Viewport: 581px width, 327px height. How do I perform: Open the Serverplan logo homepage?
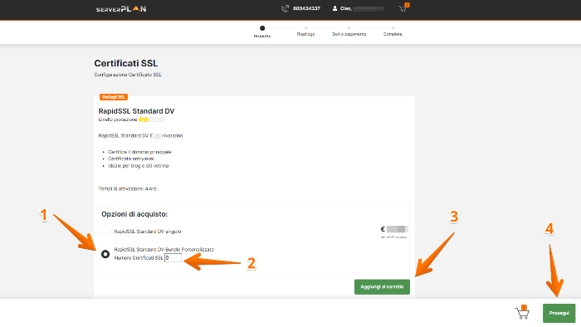click(x=121, y=8)
